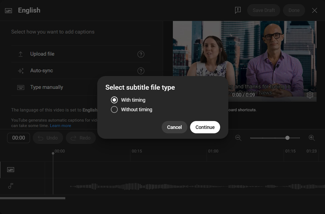
Task: Select the Auto-sync sparkle icon
Action: click(x=20, y=71)
